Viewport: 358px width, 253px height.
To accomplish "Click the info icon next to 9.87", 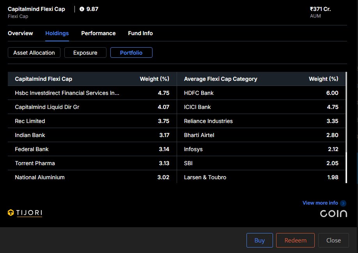I will point(82,9).
